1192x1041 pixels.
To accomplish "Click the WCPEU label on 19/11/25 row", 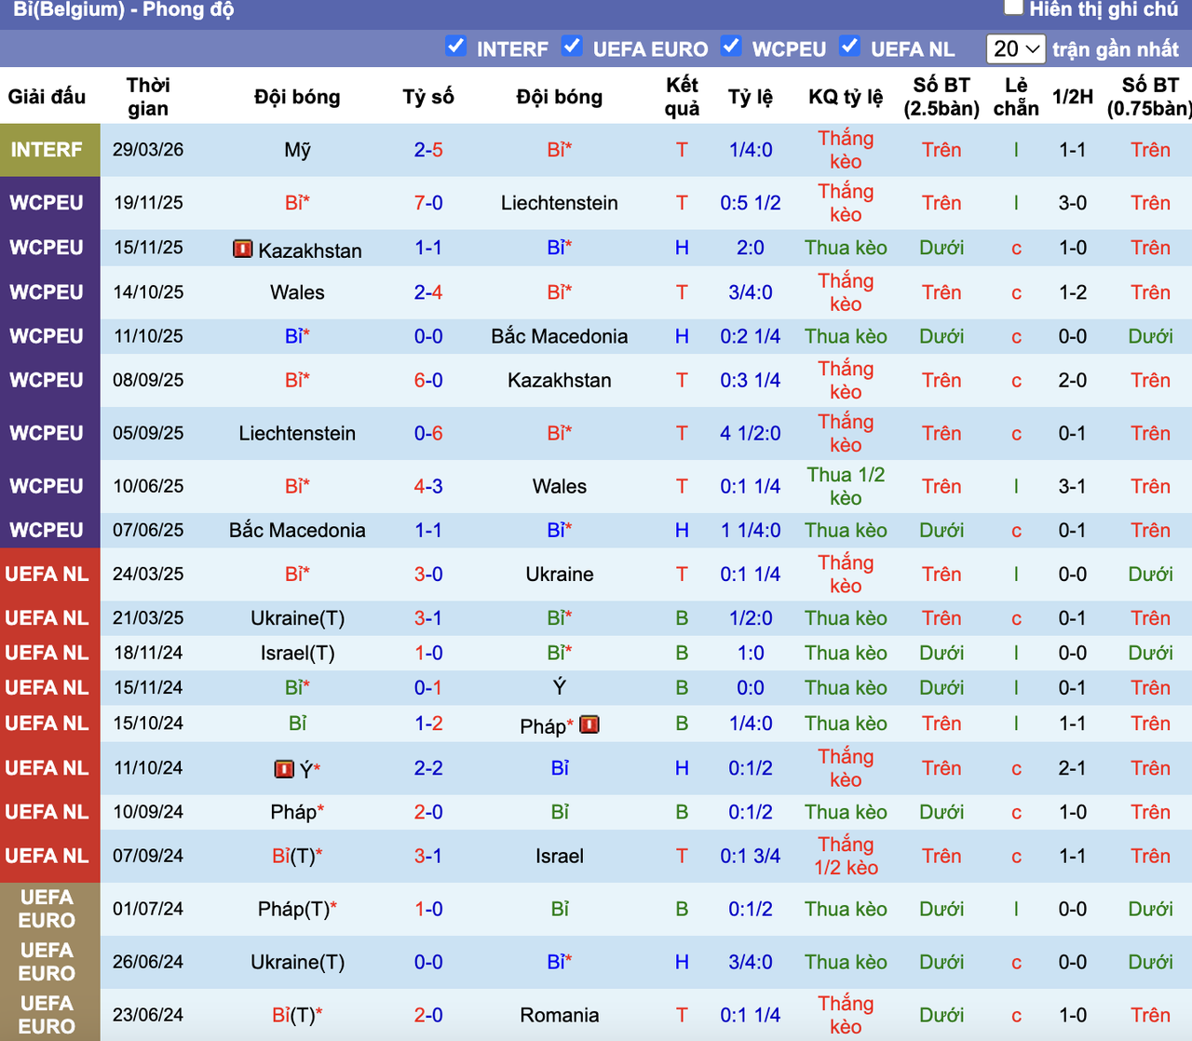I will (47, 203).
